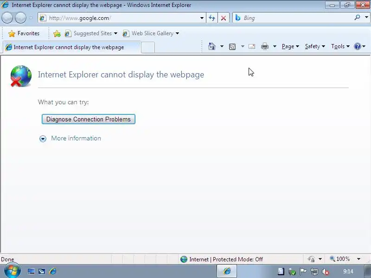The image size is (371, 278).
Task: Click the status bar privacy/security icon
Action: pyautogui.click(x=311, y=259)
